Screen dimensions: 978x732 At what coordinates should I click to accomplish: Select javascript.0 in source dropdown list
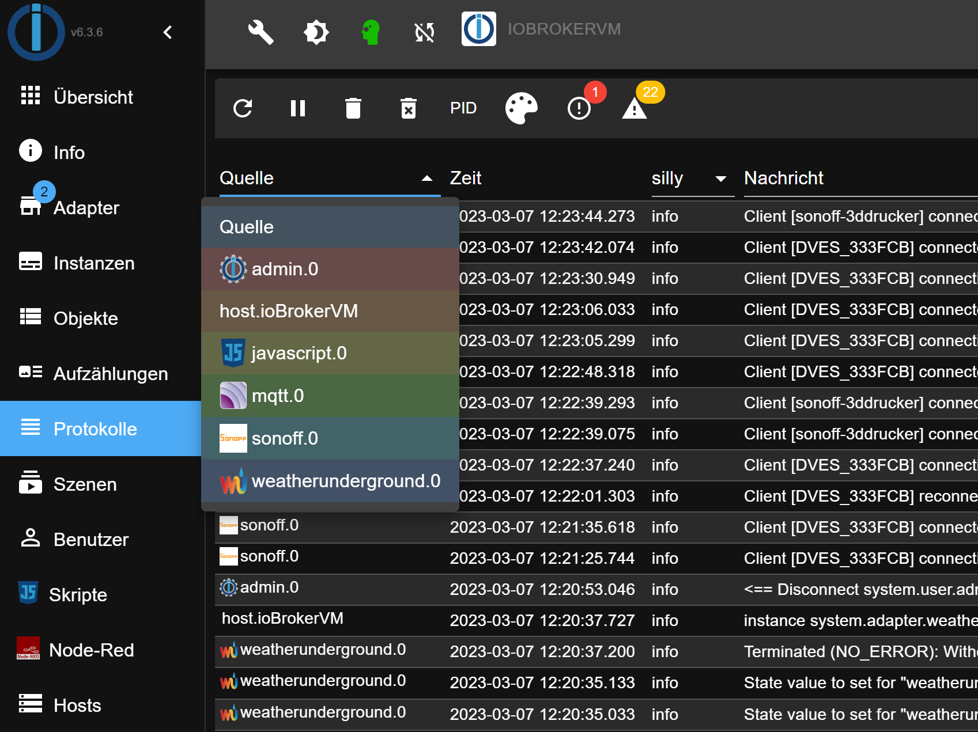tap(330, 353)
